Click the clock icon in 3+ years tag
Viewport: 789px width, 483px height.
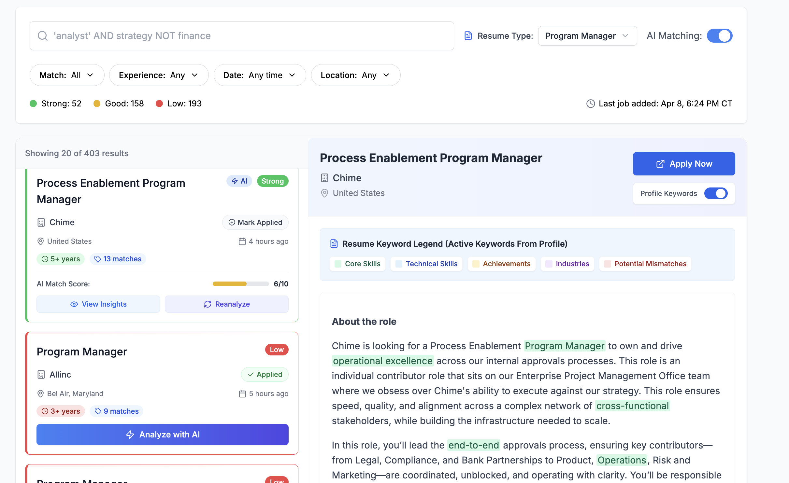click(45, 411)
